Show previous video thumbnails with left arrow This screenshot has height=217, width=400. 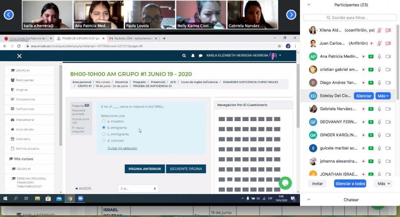coord(8,15)
